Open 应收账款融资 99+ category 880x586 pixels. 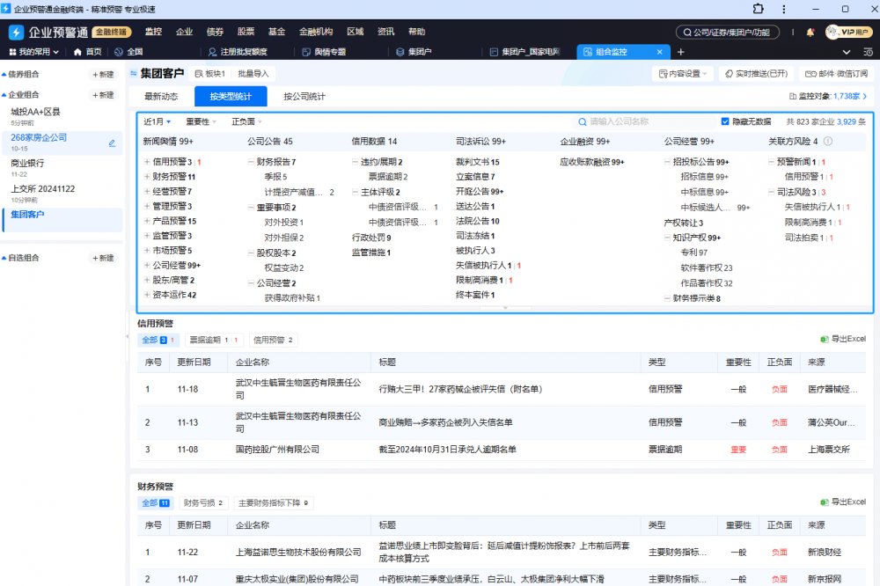click(592, 162)
